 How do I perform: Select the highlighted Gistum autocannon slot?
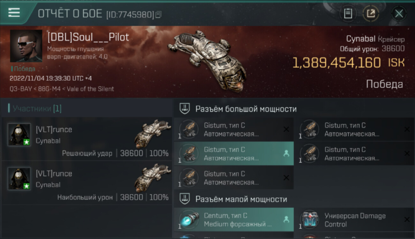pos(234,154)
